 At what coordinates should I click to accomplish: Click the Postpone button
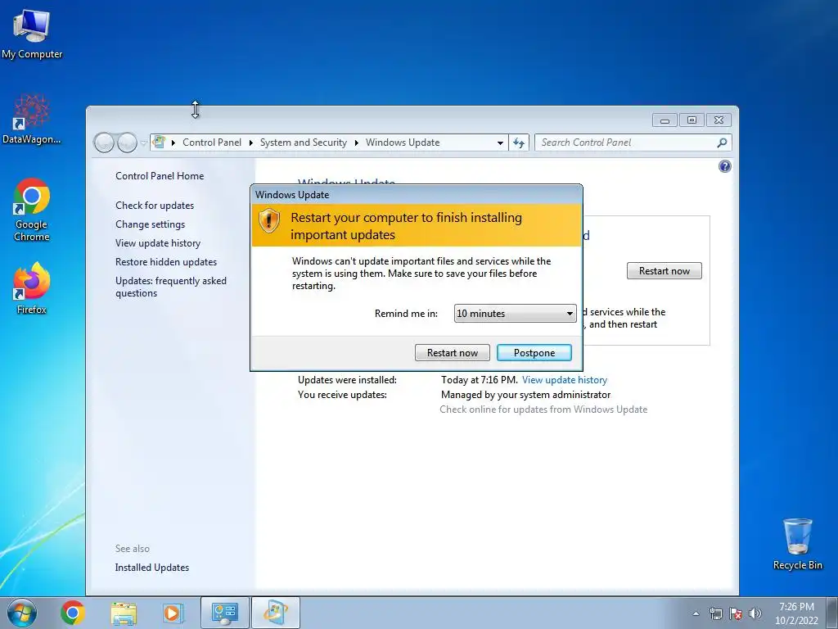point(534,353)
